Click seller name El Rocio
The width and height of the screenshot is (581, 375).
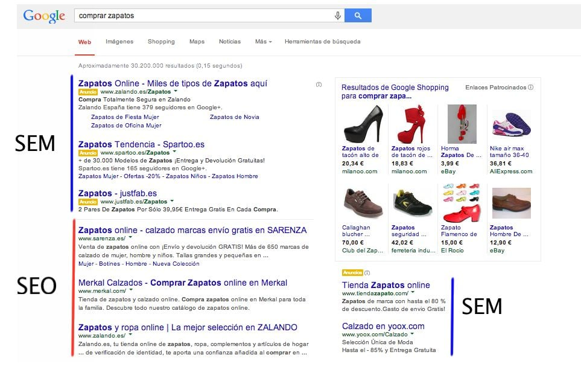452,251
